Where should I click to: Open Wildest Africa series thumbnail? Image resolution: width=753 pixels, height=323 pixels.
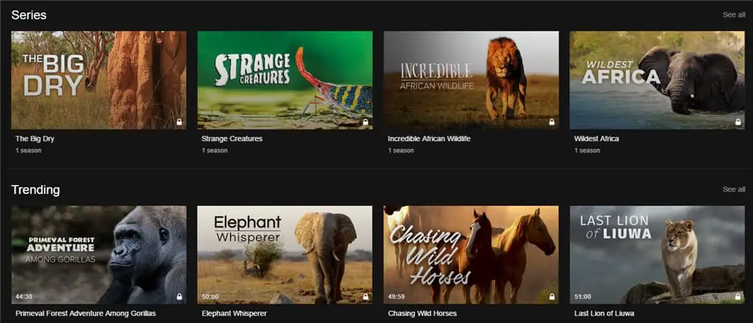point(657,80)
